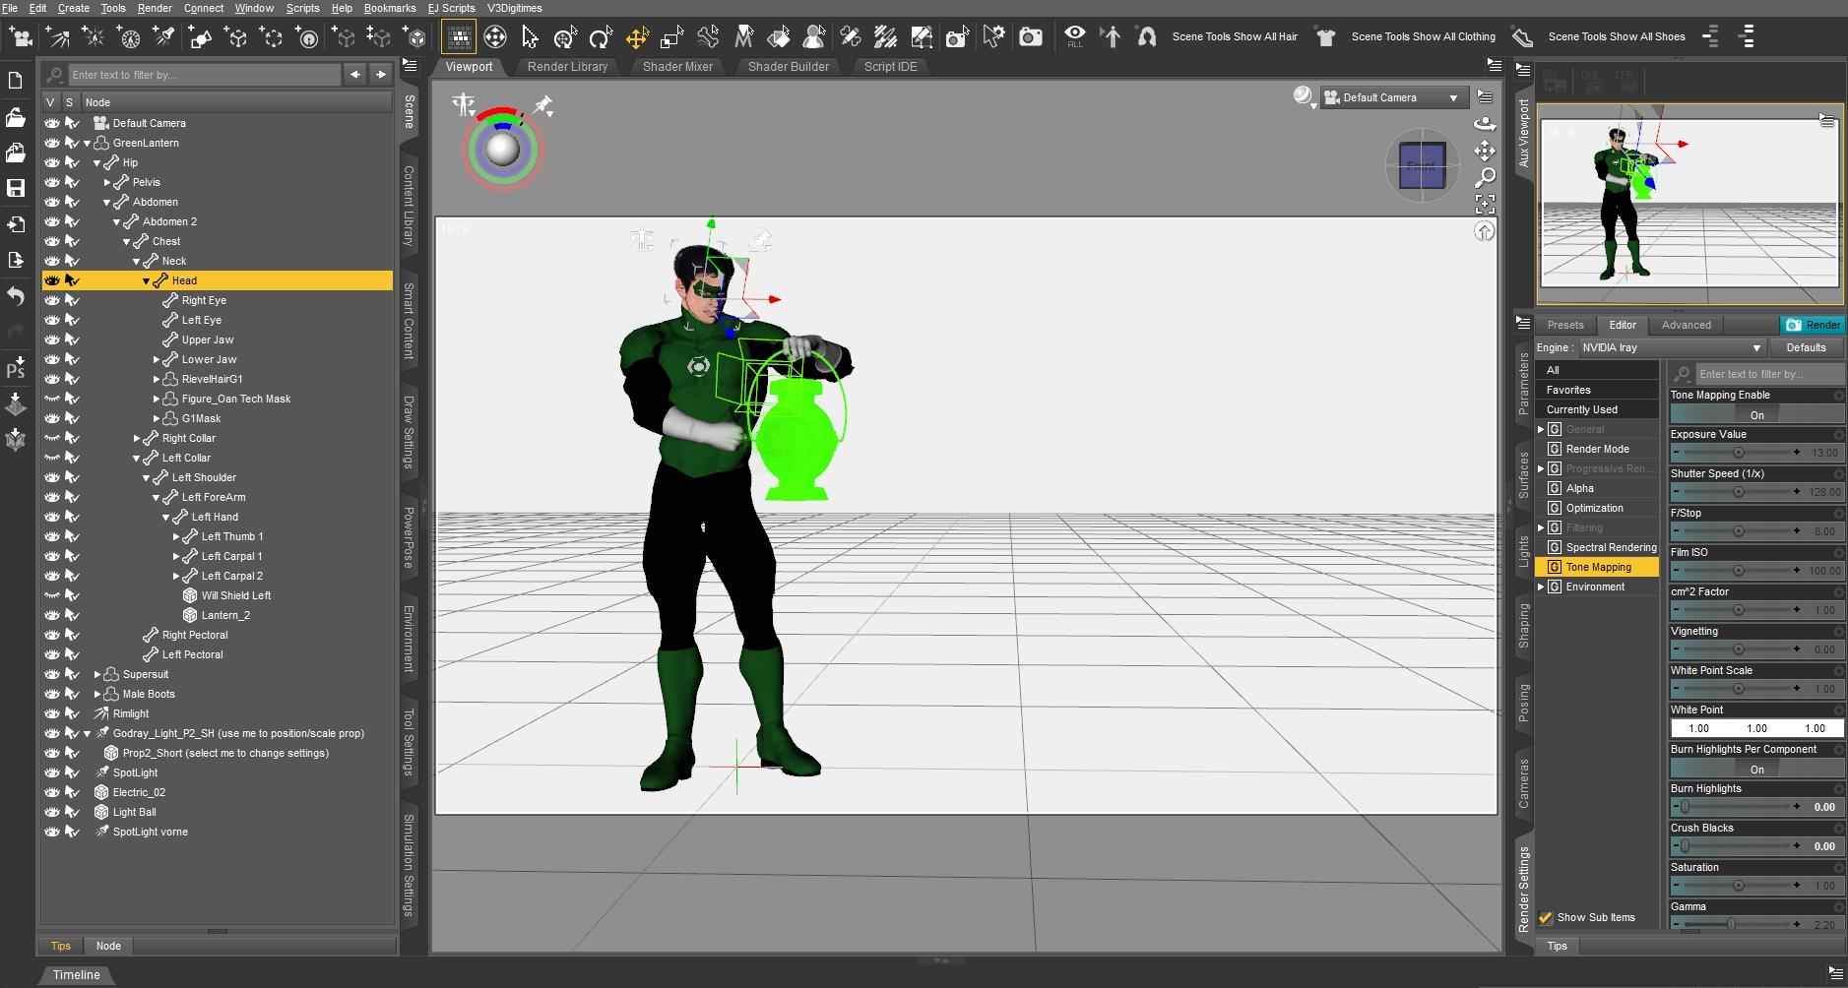Click the zoom magnifier control in the viewport
The image size is (1848, 988).
[x=1485, y=177]
